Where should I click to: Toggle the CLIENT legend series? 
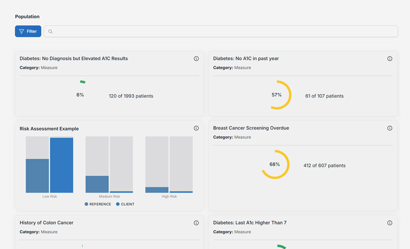pos(125,204)
